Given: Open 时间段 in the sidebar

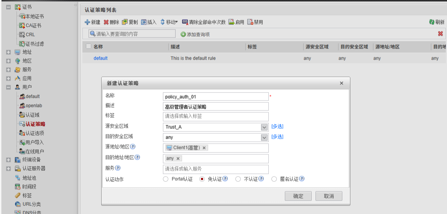Looking at the screenshot, I should (x=30, y=187).
